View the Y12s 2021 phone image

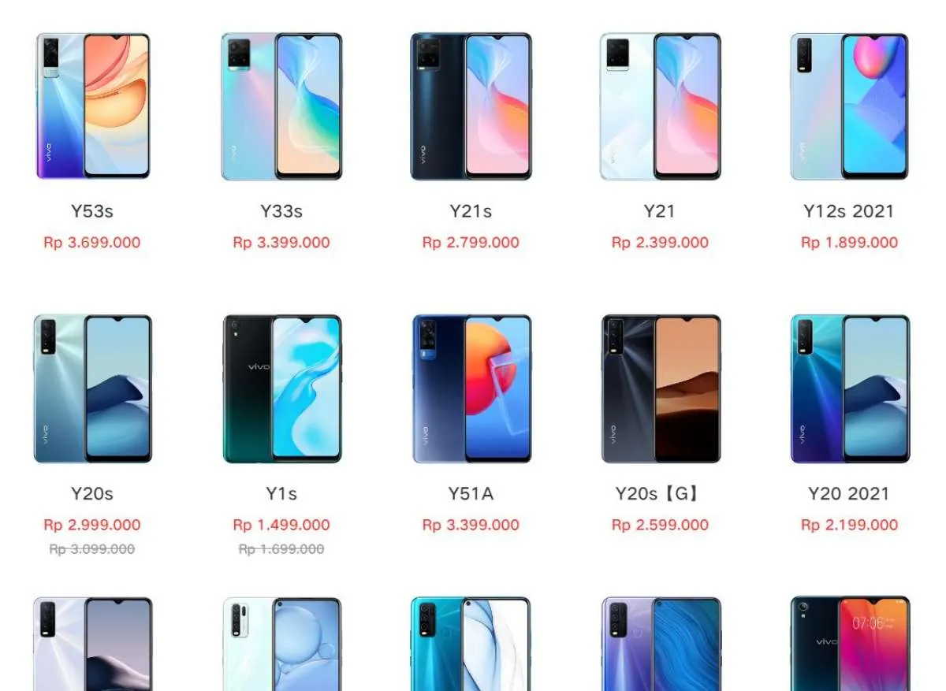point(849,106)
